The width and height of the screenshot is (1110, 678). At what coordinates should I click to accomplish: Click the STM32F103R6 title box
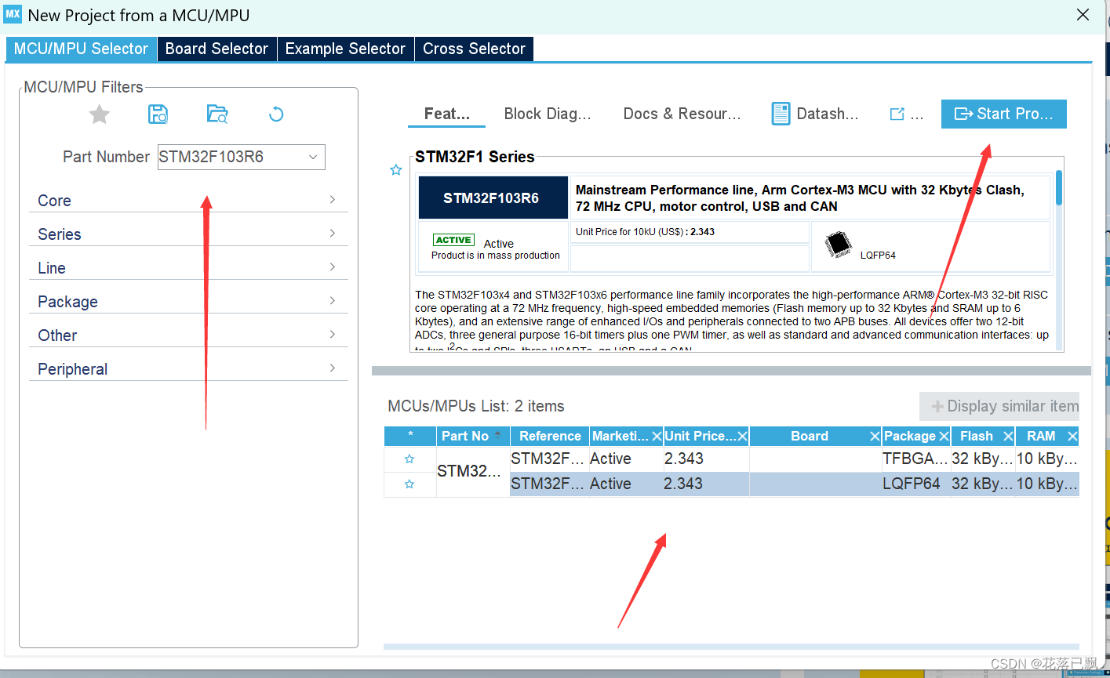492,198
